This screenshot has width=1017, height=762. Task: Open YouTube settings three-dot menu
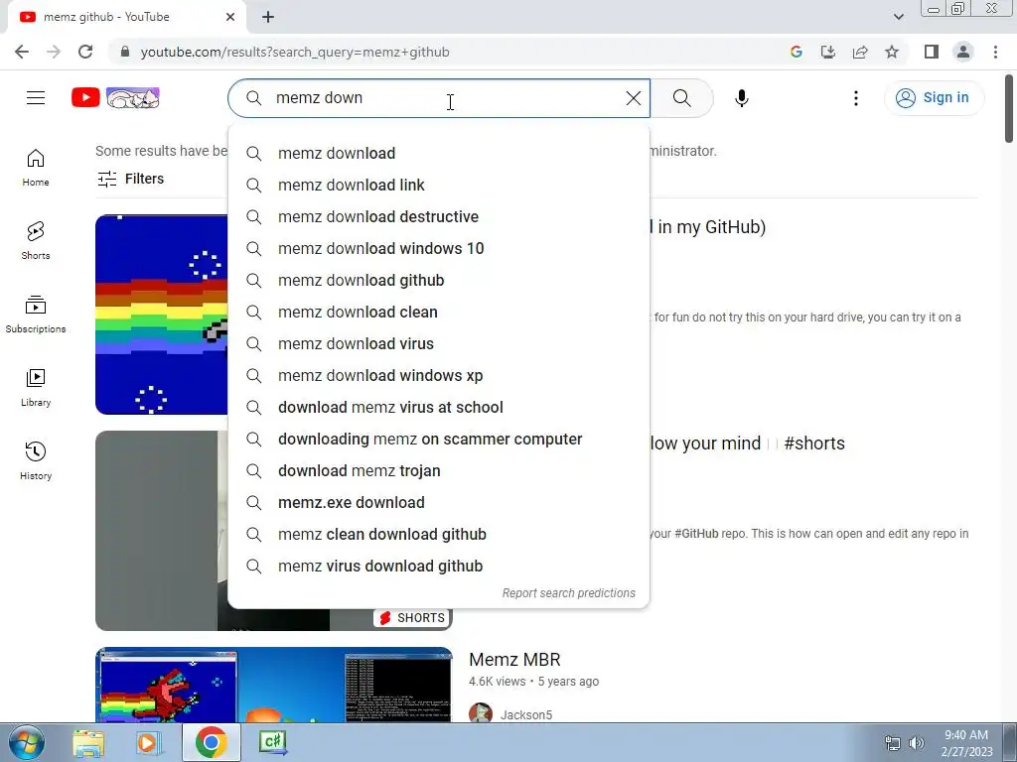click(855, 98)
